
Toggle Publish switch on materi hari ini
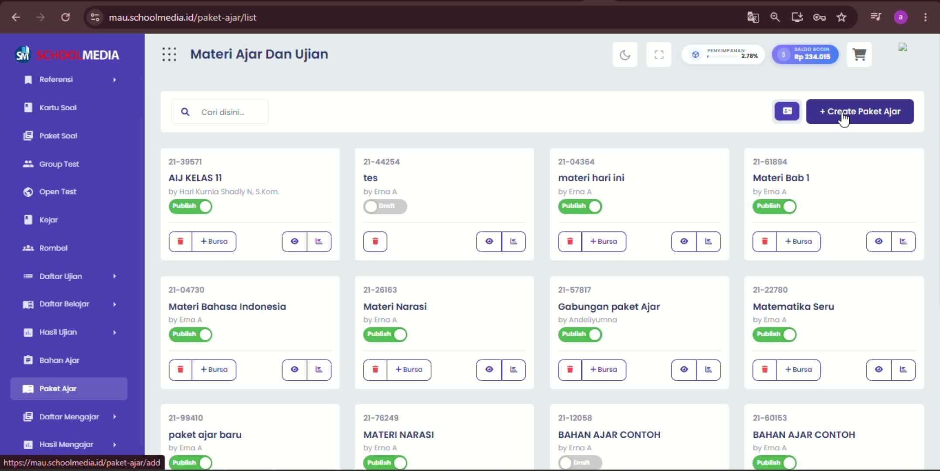pyautogui.click(x=580, y=206)
